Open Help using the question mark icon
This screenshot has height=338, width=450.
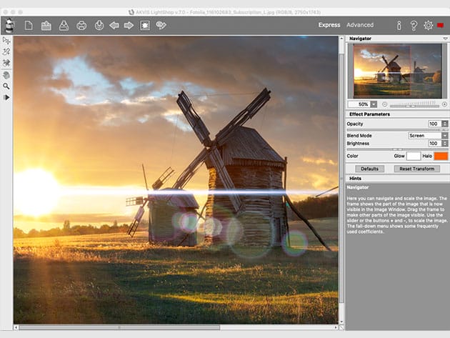point(414,26)
